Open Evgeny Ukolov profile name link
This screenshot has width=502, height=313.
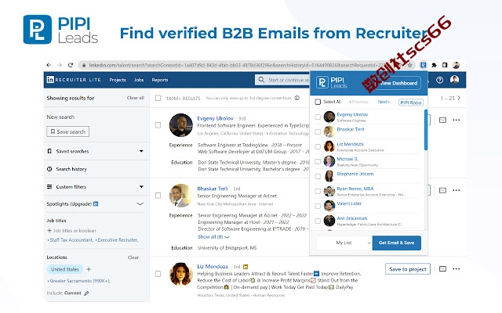pyautogui.click(x=215, y=118)
